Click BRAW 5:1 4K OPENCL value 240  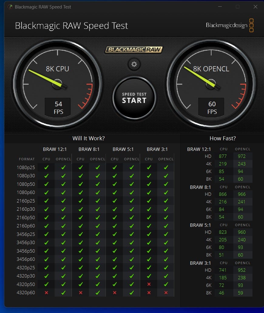[x=242, y=240]
